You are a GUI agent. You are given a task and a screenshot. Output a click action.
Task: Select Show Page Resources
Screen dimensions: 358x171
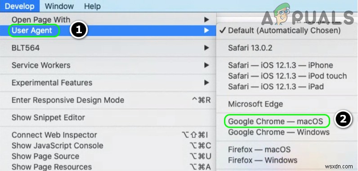pyautogui.click(x=108, y=167)
